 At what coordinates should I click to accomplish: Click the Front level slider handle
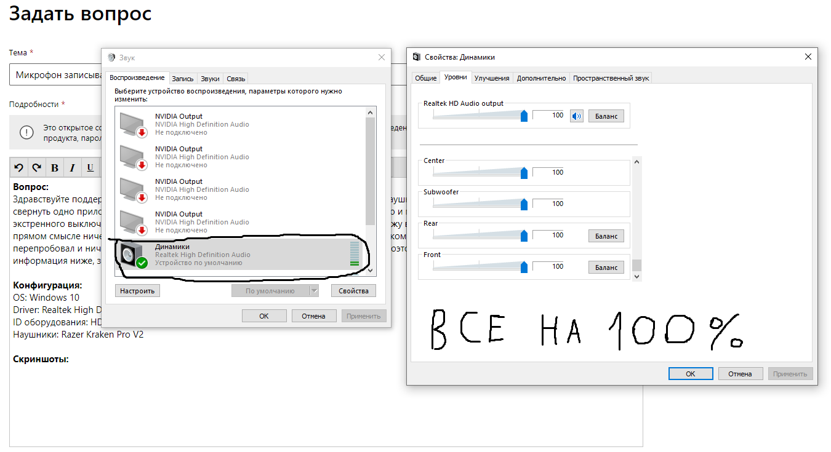pos(524,267)
